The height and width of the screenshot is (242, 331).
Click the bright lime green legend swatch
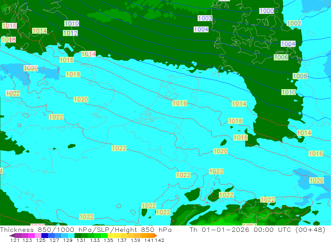pos(104,235)
